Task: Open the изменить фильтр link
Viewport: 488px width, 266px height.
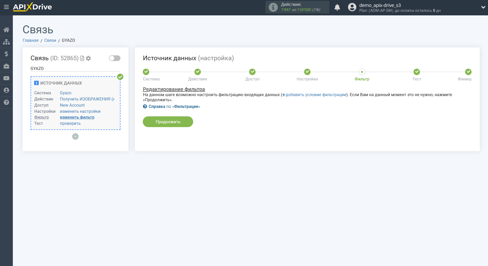Action: pos(77,117)
